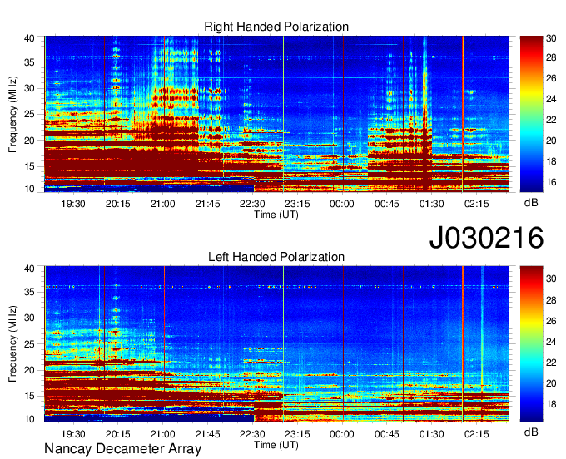Click the 'Left Handed Polarization' title
Viewport: 566px width, 459px height.
pyautogui.click(x=276, y=257)
